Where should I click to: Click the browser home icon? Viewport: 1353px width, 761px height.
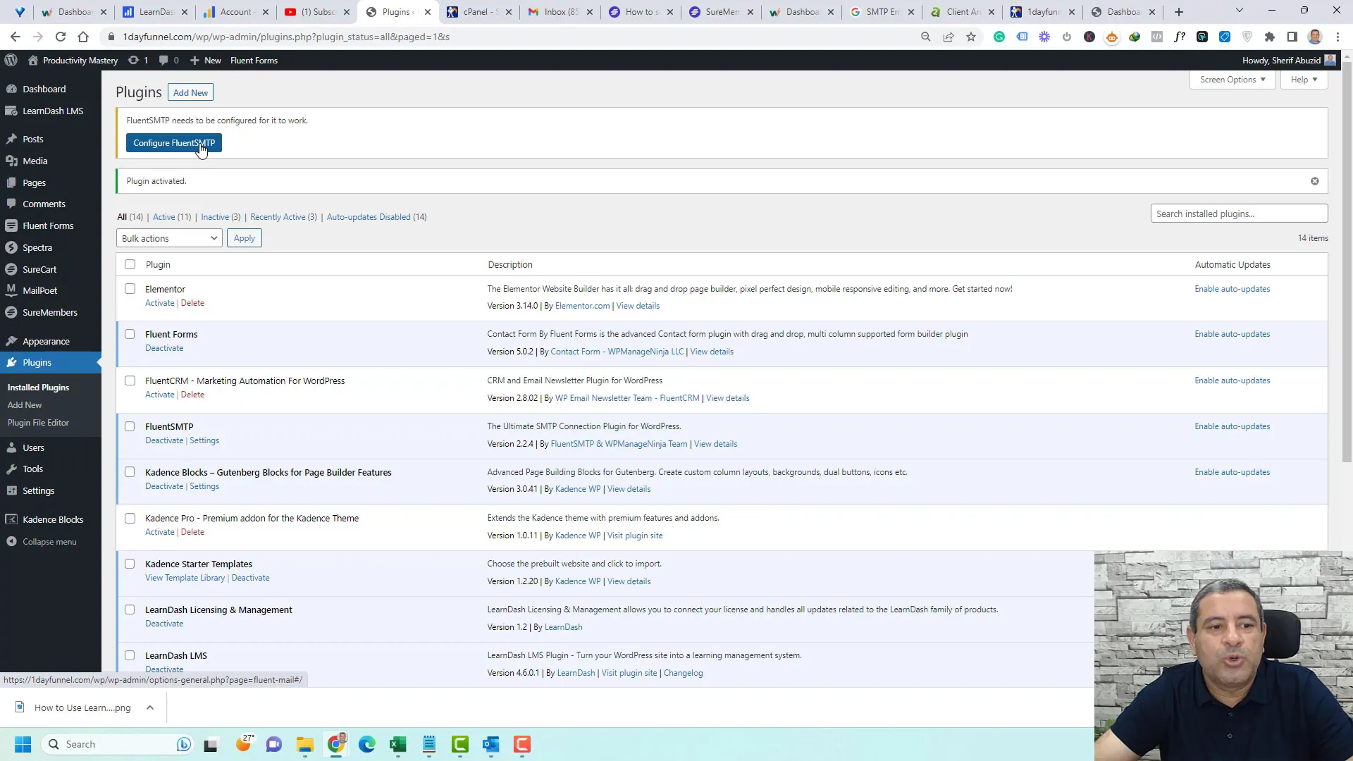83,37
